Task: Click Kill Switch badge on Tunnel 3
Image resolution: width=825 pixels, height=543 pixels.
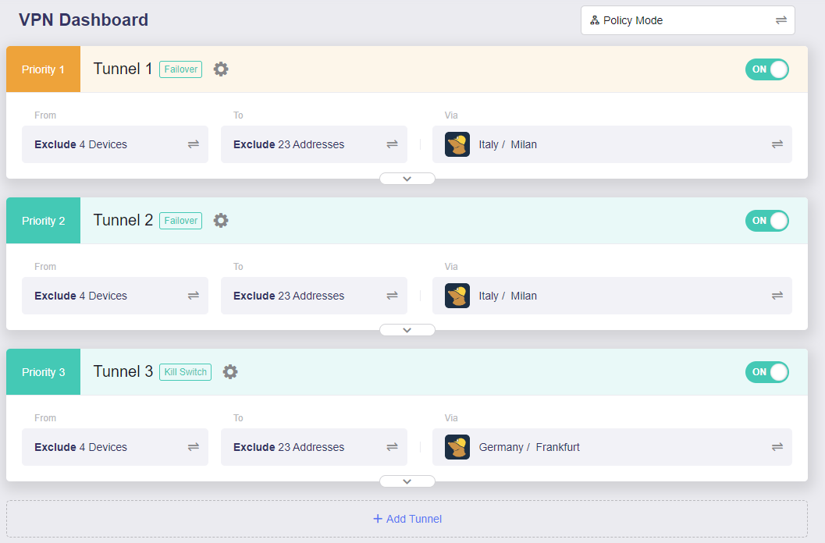Action: (x=185, y=372)
